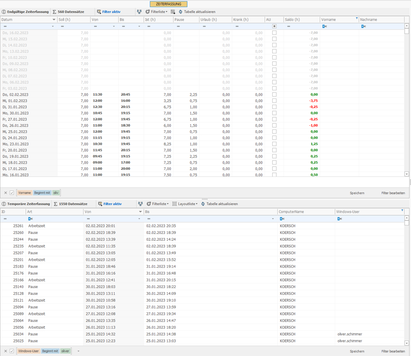Click refresh icon in lower toolbar
This screenshot has width=411, height=356.
tap(203, 204)
